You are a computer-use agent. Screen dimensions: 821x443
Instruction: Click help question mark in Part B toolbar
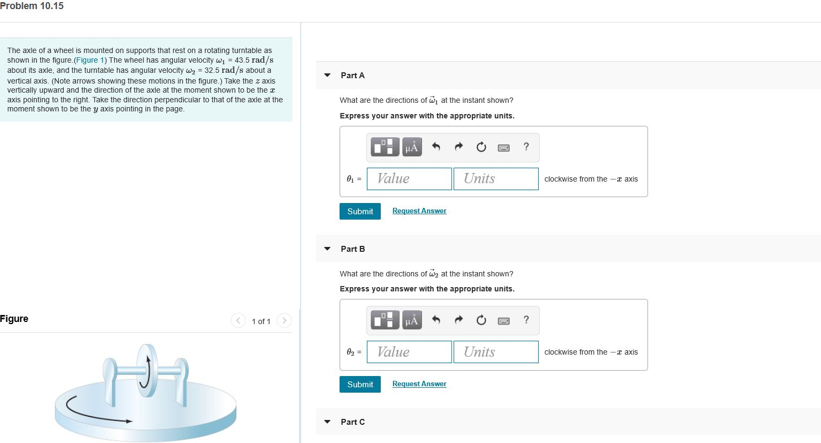(526, 319)
